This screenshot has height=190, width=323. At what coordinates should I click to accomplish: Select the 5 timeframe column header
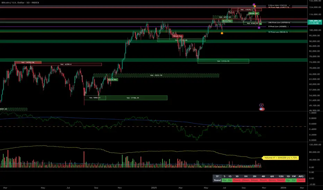[x=224, y=177]
